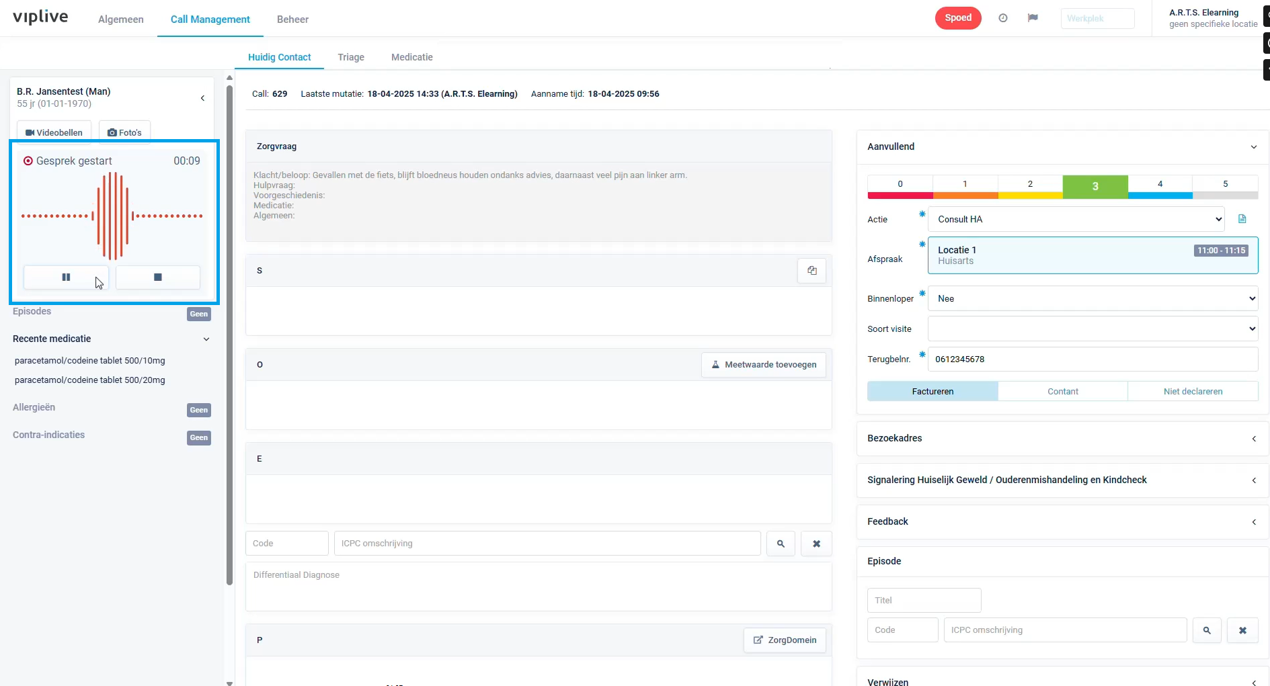Select urgency level 2 on the scale
1270x686 pixels.
(1029, 185)
